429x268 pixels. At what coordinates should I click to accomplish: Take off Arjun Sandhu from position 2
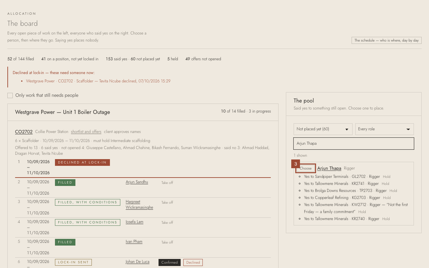pos(167,183)
